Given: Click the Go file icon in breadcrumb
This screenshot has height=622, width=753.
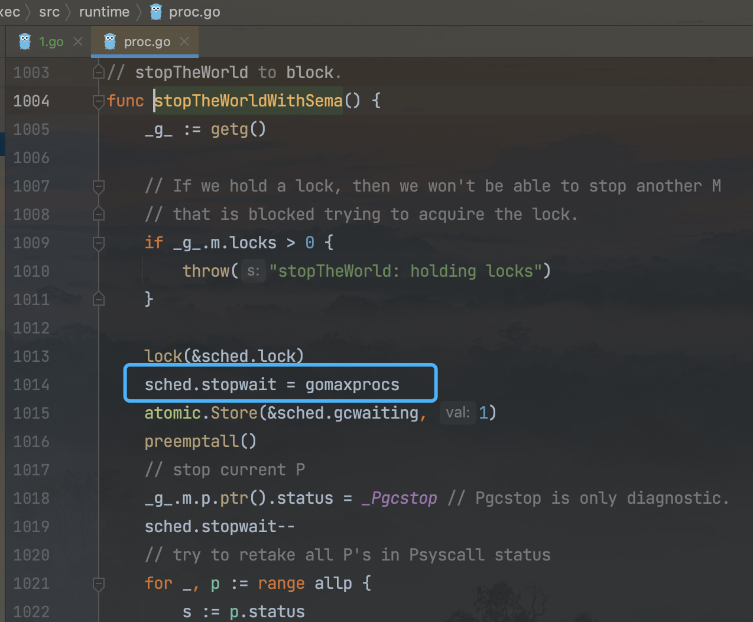Looking at the screenshot, I should coord(156,12).
